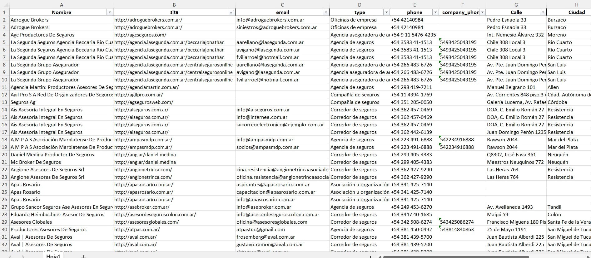Select phone cell +54 11 4394-1769
Viewport: 591px width, 258px height.
(415, 95)
